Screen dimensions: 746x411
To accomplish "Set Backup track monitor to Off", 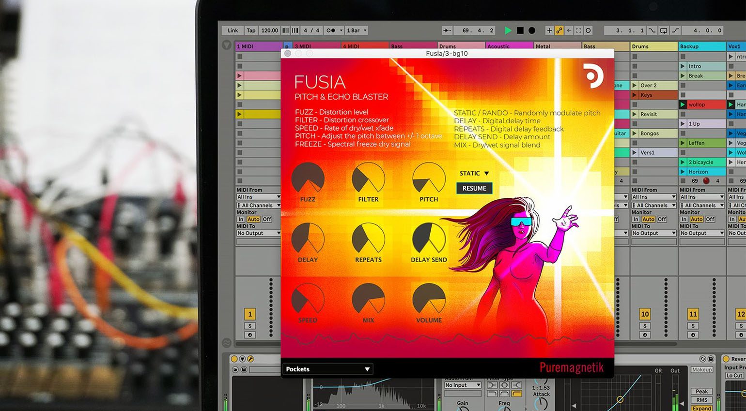I will (710, 219).
